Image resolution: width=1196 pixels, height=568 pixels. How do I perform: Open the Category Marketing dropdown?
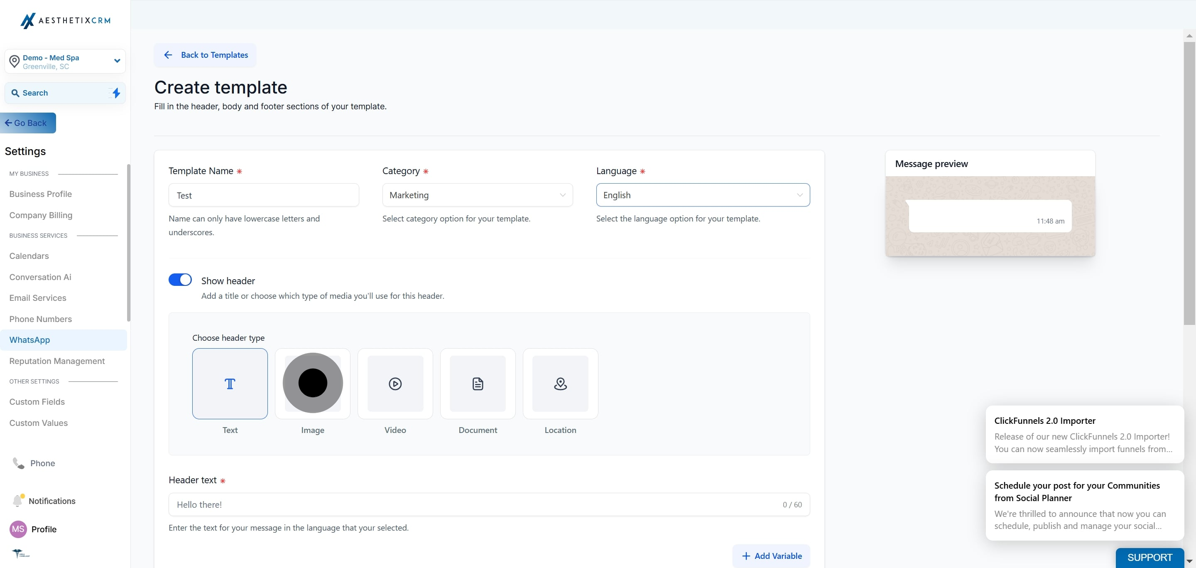(x=477, y=195)
